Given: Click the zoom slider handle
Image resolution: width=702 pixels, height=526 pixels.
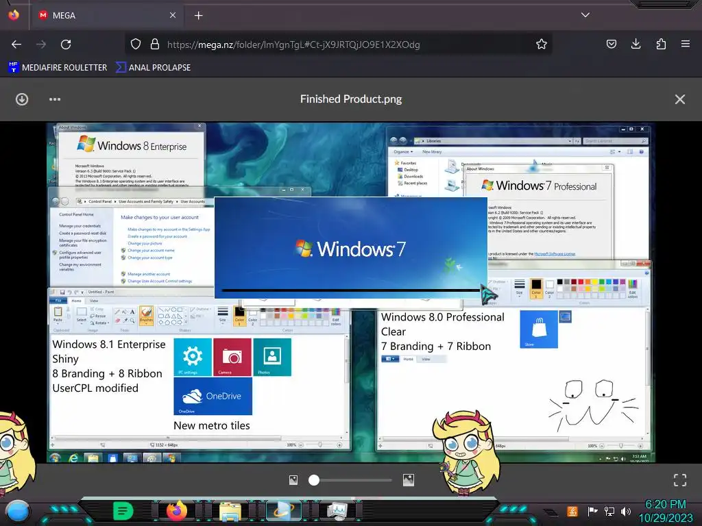Looking at the screenshot, I should (x=314, y=480).
